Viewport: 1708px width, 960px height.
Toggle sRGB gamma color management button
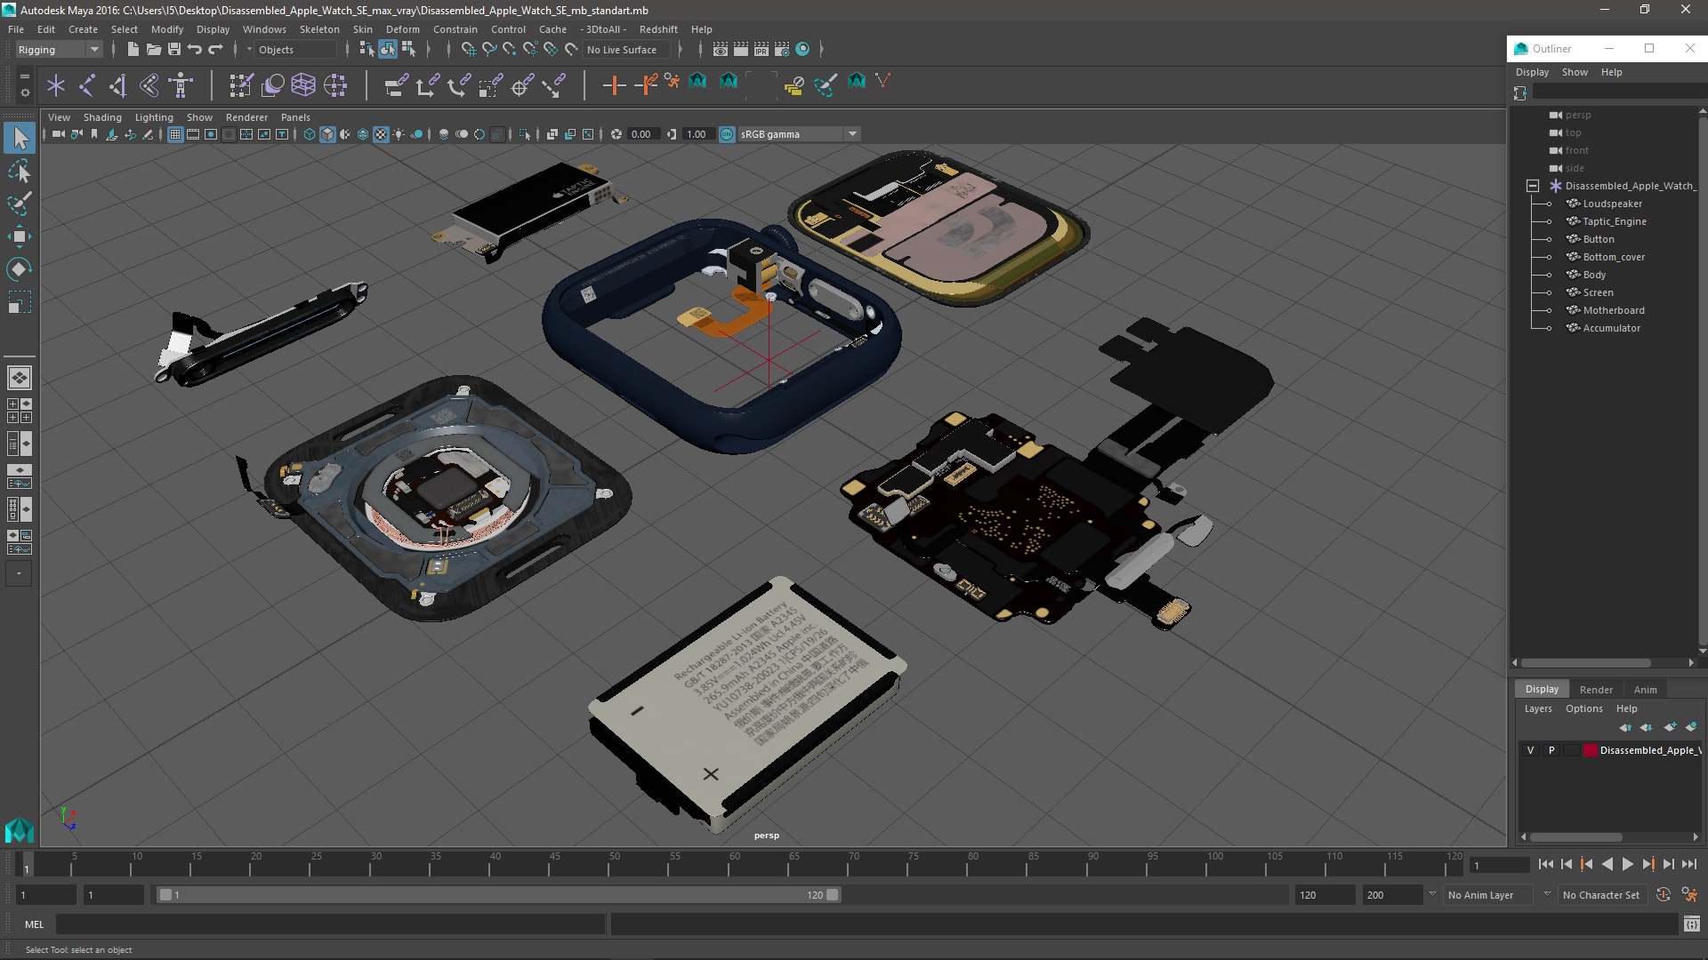click(x=727, y=134)
